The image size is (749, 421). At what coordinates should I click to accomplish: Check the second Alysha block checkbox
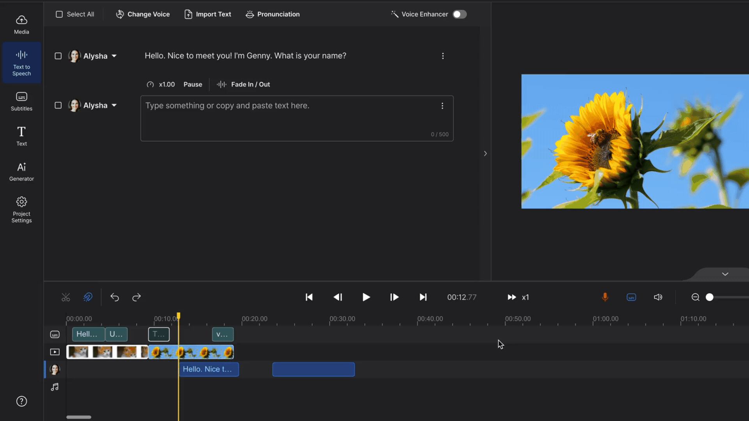(x=58, y=105)
